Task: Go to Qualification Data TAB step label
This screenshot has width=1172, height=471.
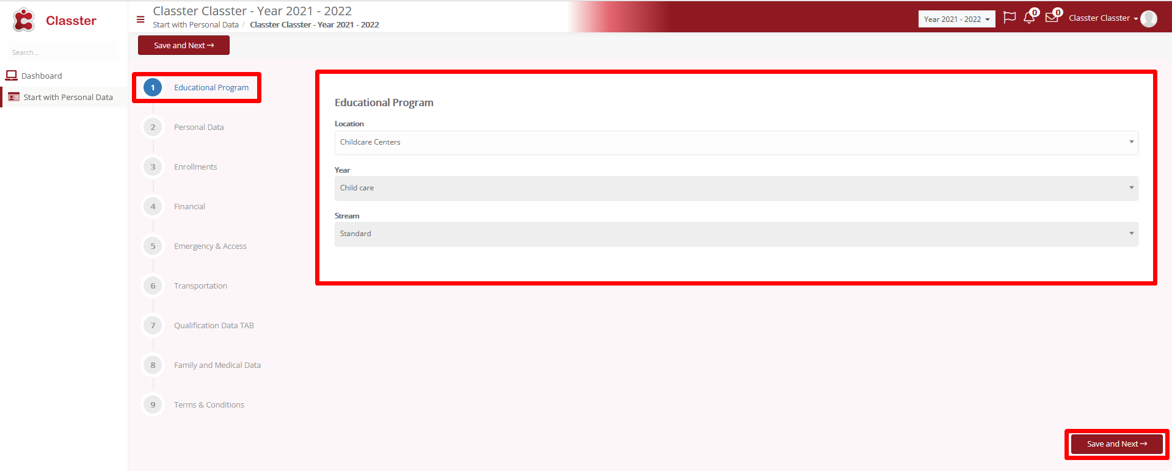Action: [x=214, y=325]
